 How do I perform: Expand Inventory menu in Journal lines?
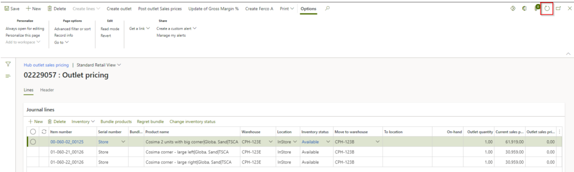click(83, 122)
